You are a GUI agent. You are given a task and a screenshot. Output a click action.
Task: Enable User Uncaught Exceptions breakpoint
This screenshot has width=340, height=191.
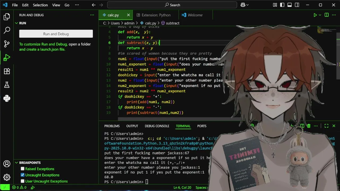coord(23,181)
